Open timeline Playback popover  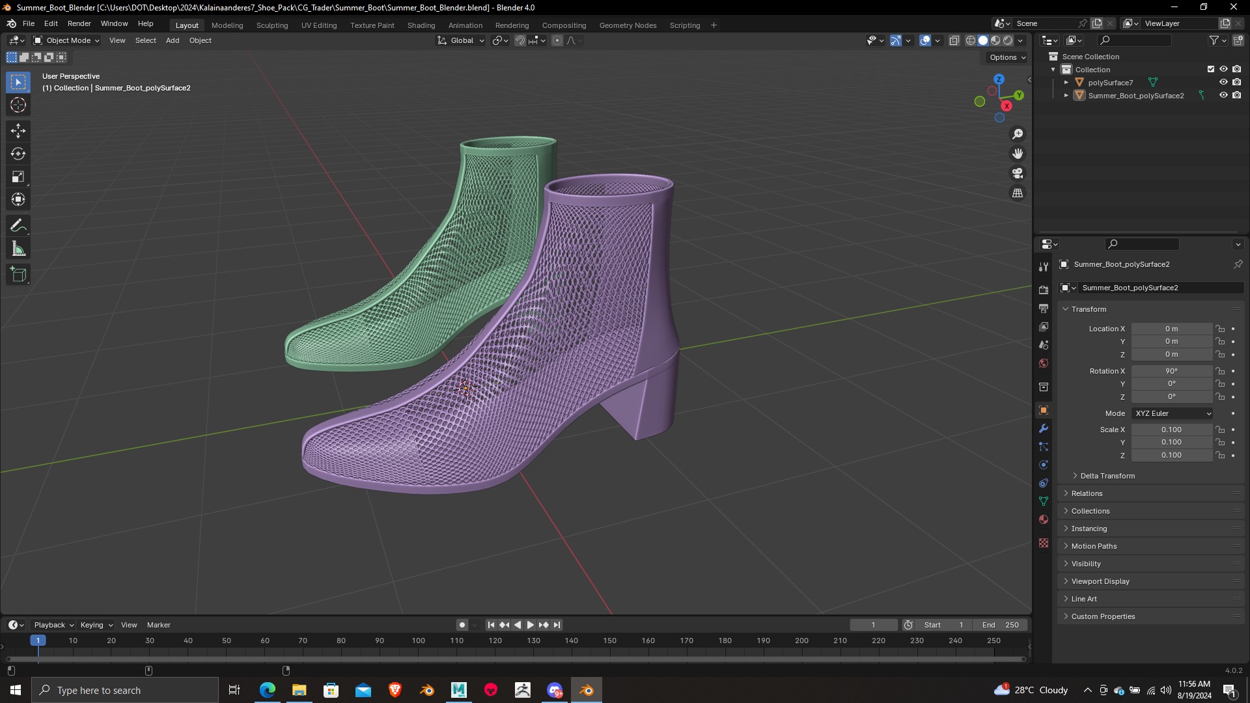click(53, 625)
